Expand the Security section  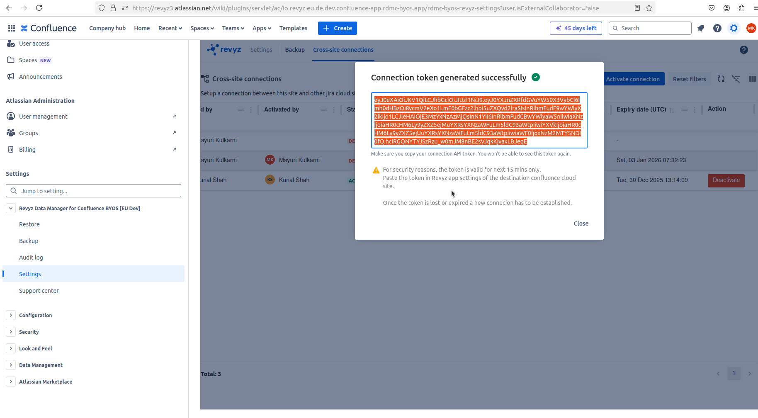(x=11, y=332)
